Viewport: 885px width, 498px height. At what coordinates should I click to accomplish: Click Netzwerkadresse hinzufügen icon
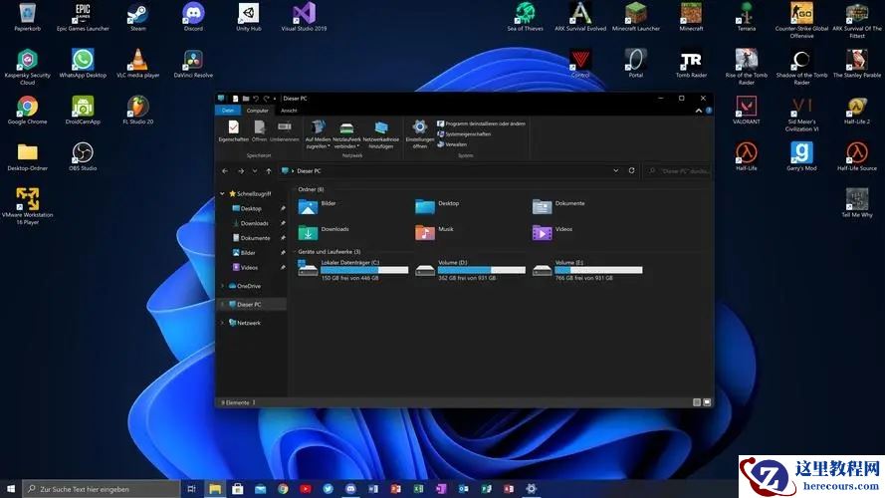click(381, 127)
